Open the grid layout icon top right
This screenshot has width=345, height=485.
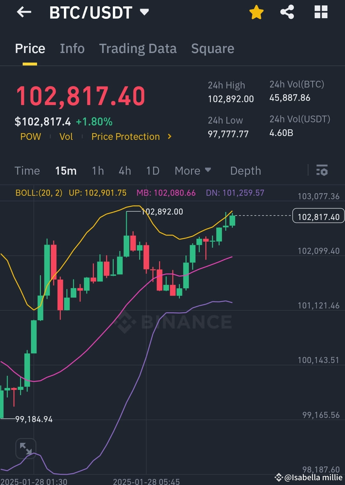click(321, 11)
